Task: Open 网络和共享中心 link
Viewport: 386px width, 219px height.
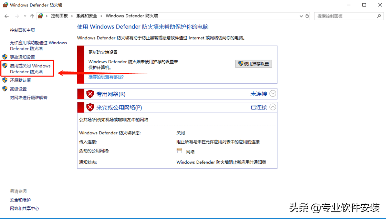Action: [24, 208]
